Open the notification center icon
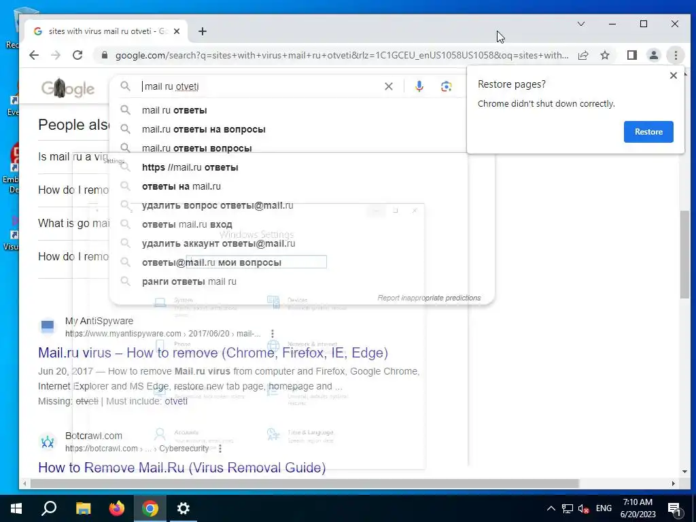 click(x=674, y=508)
